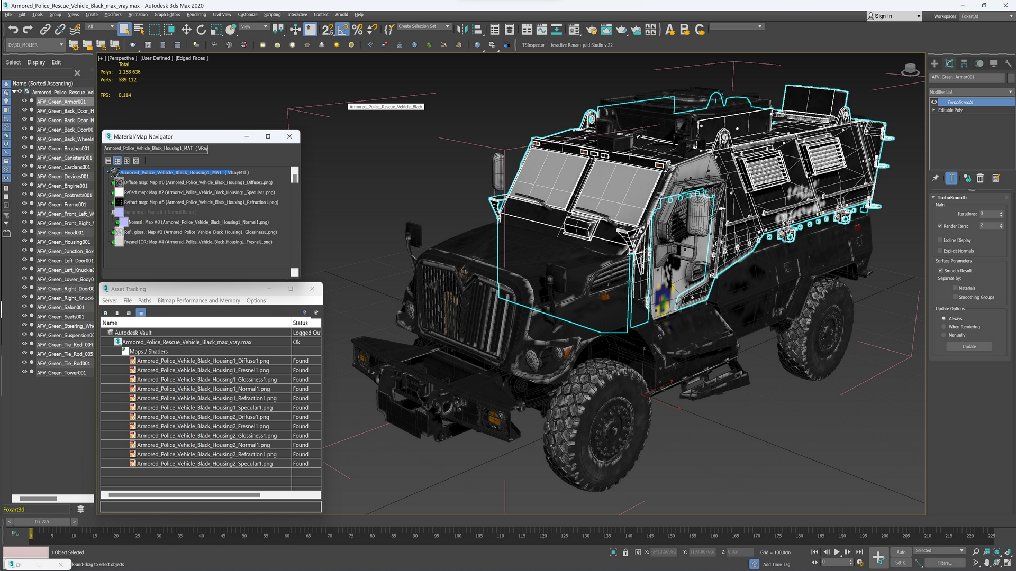Check the Materials separate-by option
The width and height of the screenshot is (1016, 571).
tap(955, 288)
